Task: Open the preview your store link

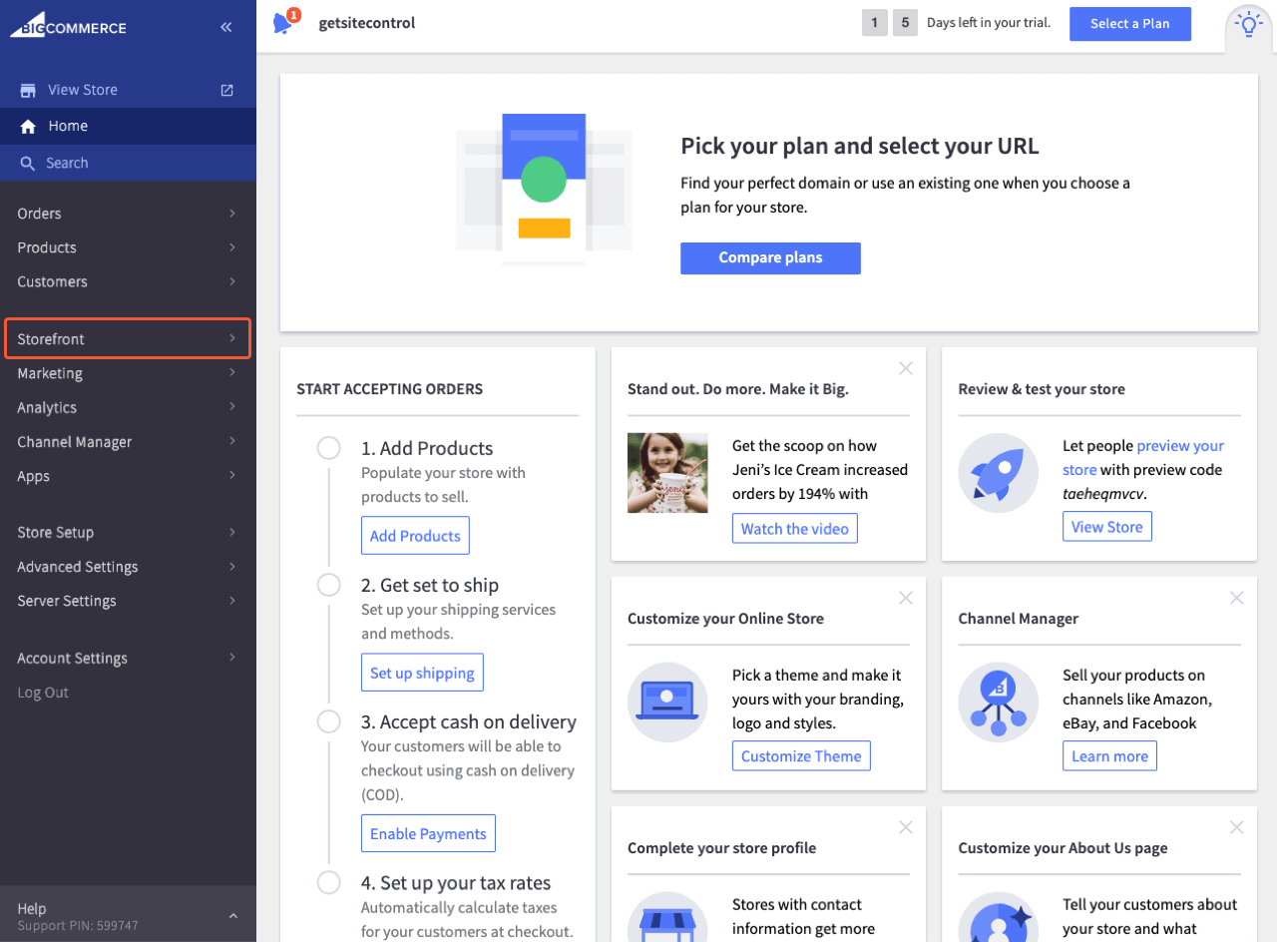Action: 1143,458
